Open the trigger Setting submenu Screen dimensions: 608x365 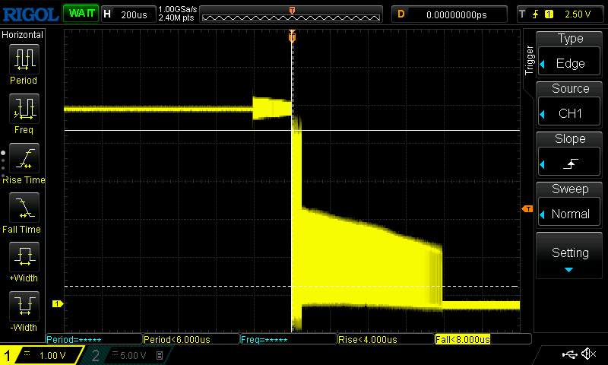tap(570, 256)
